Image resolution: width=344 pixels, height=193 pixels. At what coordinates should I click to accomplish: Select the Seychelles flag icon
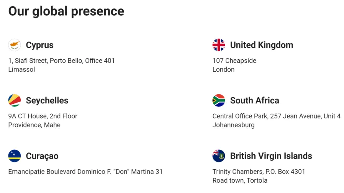pyautogui.click(x=15, y=100)
